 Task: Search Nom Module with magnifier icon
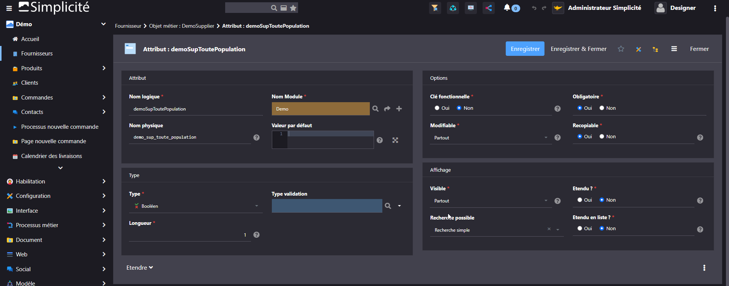(376, 109)
